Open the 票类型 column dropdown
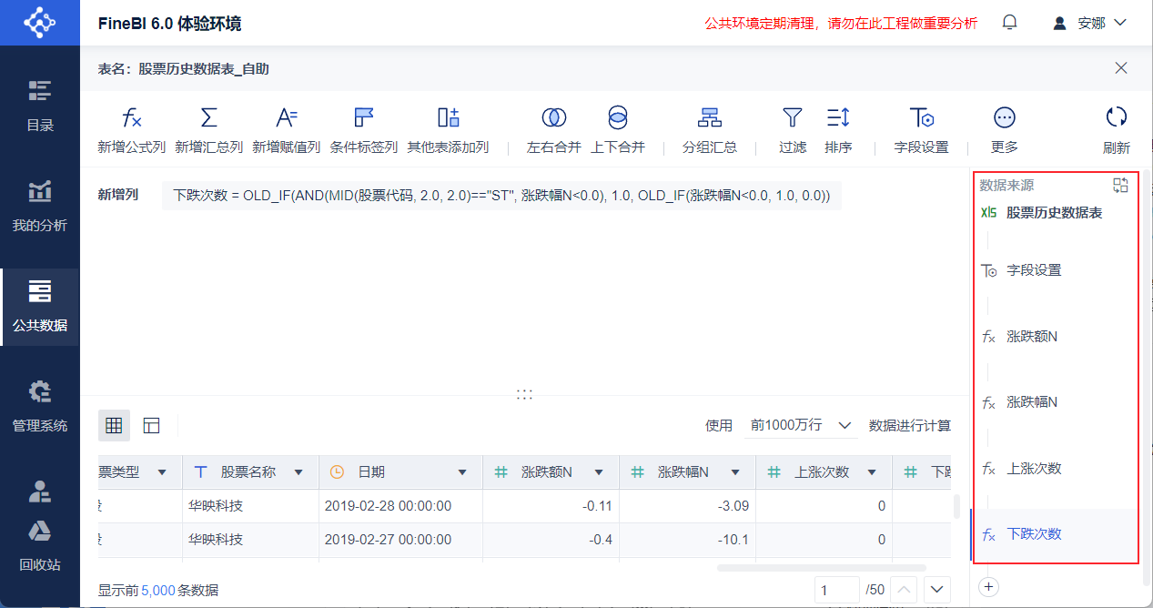 point(162,472)
